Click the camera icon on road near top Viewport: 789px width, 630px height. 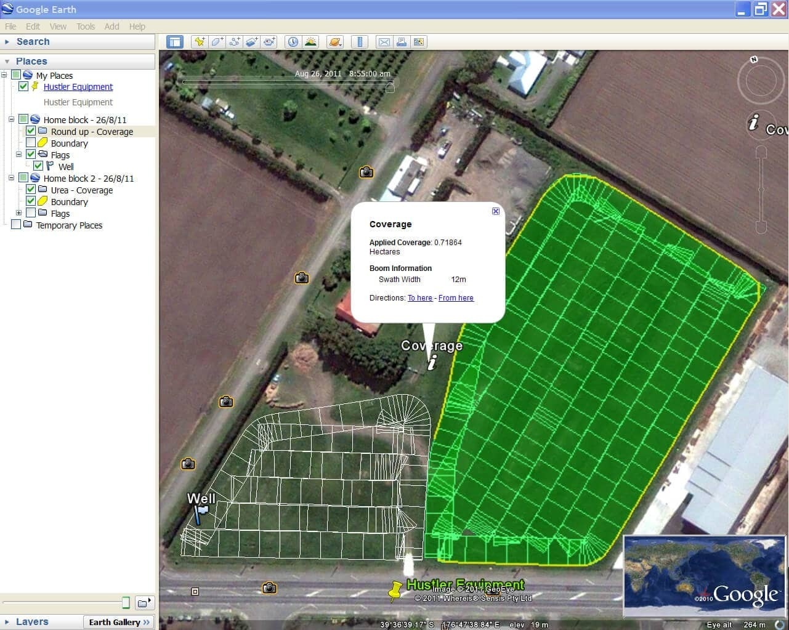(x=366, y=172)
